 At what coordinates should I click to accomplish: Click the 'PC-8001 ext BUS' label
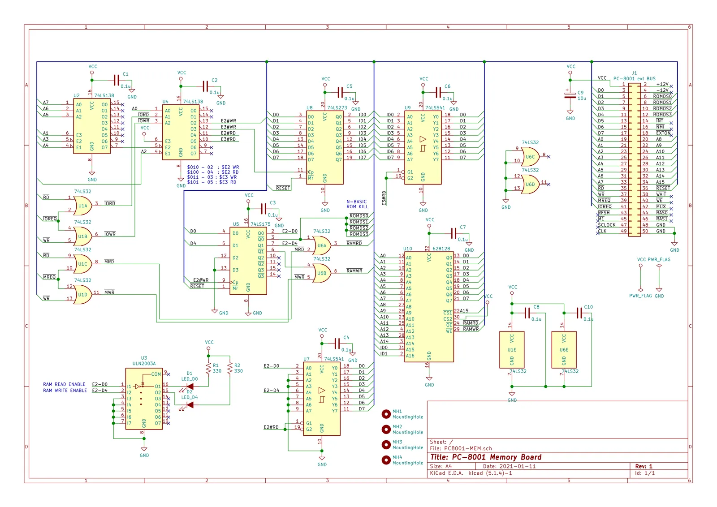click(x=634, y=79)
